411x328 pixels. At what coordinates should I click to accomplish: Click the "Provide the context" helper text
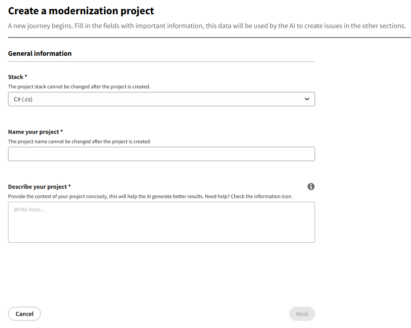coord(103,196)
